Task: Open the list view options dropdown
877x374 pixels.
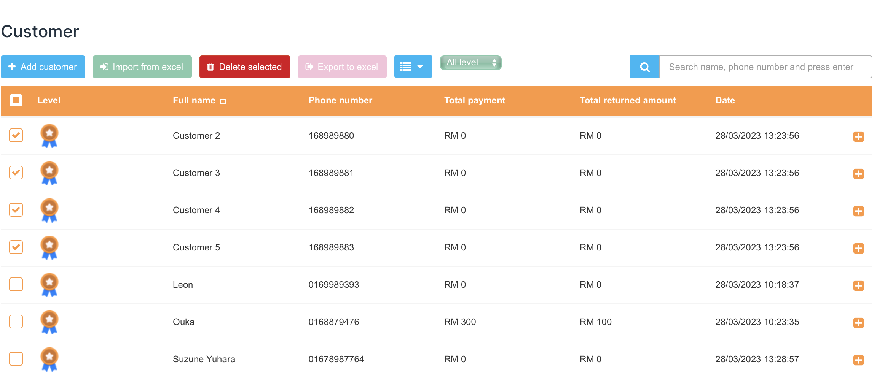Action: pos(413,67)
